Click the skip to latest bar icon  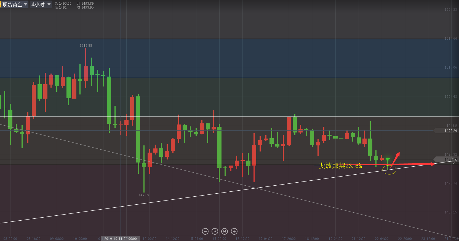[225, 231]
